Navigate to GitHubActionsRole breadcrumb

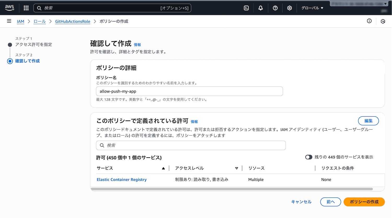pos(73,21)
